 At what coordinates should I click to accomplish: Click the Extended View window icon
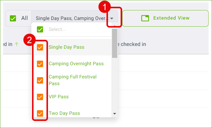145,18
